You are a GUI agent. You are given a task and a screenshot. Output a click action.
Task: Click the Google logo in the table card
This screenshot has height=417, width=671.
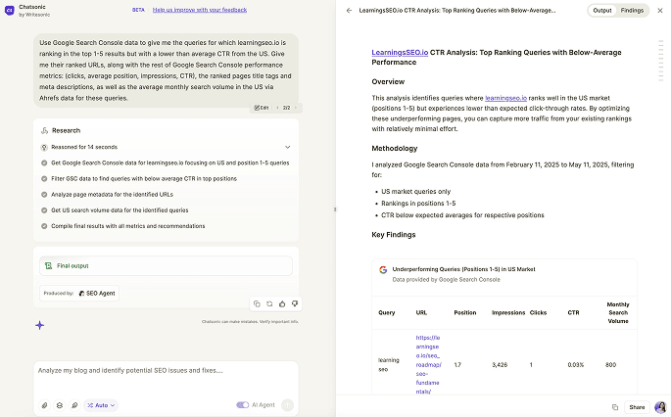383,270
